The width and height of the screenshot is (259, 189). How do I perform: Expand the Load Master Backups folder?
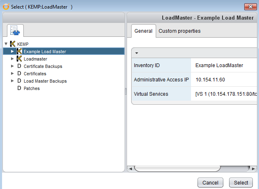(x=12, y=81)
